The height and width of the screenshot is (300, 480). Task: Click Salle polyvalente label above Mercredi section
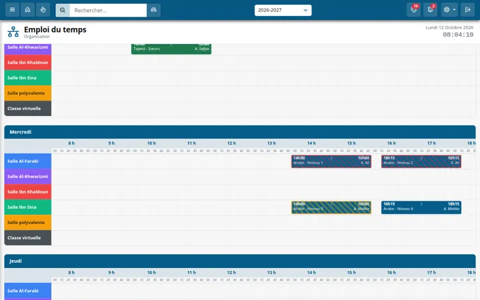tap(28, 93)
